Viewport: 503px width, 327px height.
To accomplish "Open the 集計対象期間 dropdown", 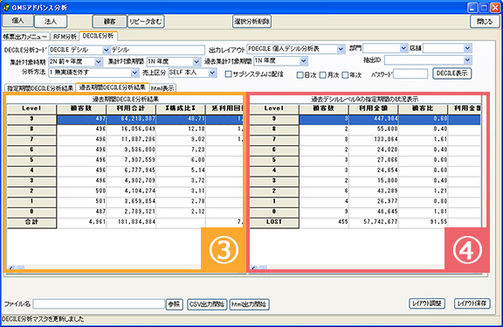I will coord(196,61).
